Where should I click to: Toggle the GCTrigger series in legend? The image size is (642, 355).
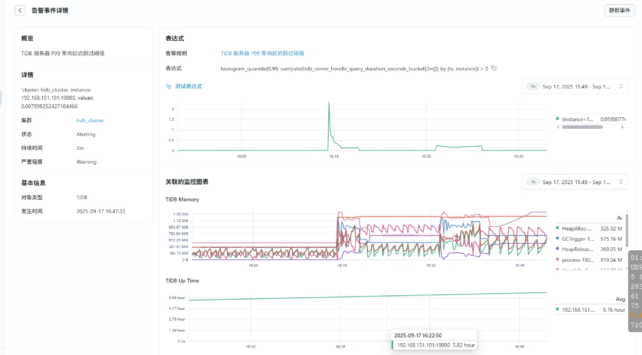pyautogui.click(x=578, y=239)
